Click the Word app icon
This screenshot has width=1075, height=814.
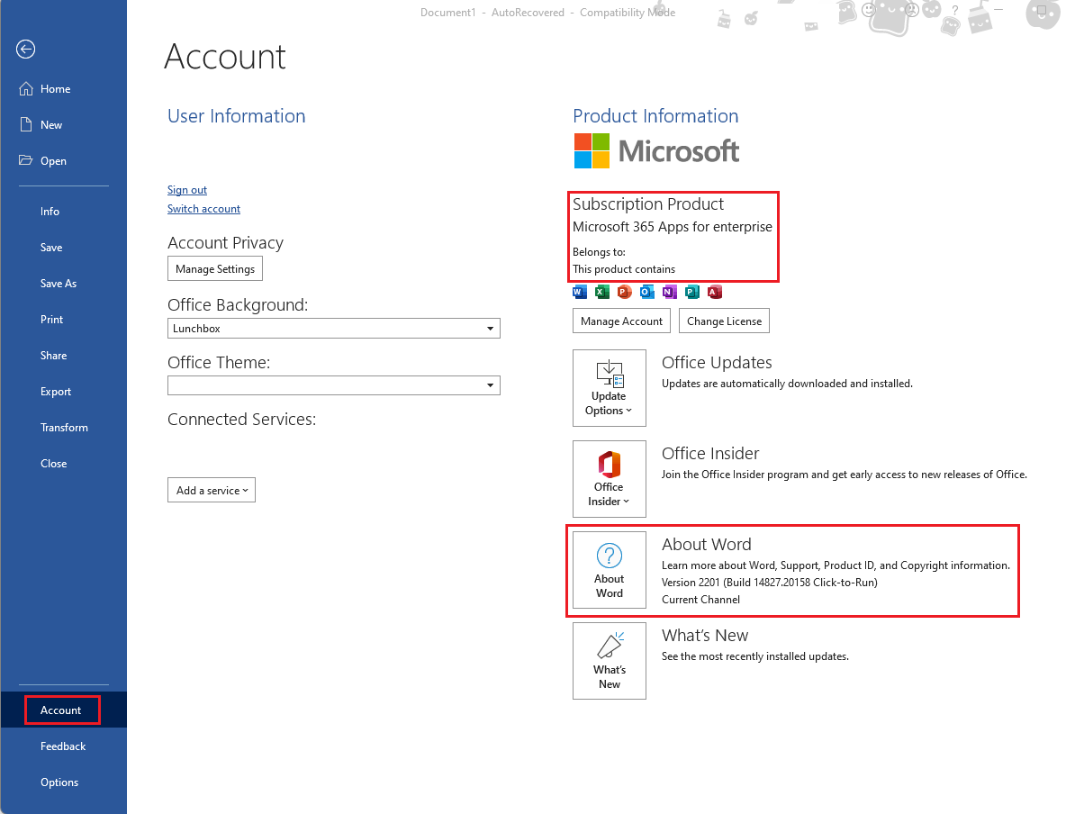[x=580, y=292]
